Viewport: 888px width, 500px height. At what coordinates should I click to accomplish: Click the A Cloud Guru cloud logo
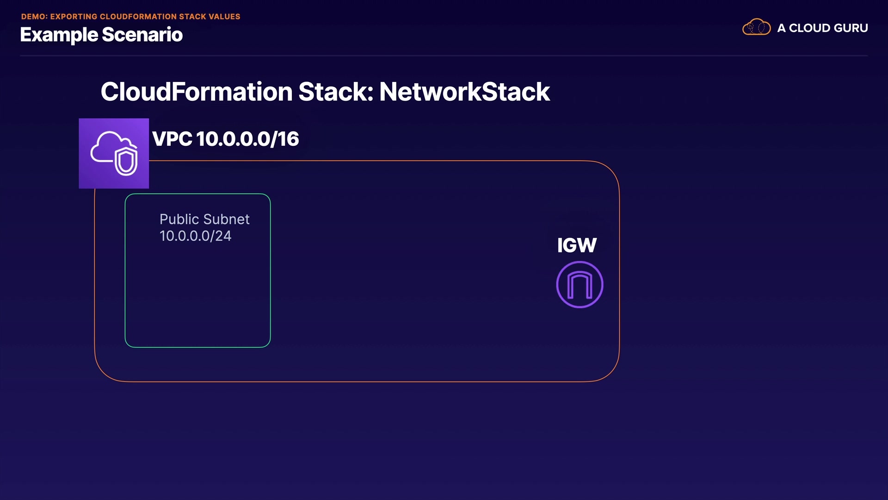pyautogui.click(x=756, y=27)
